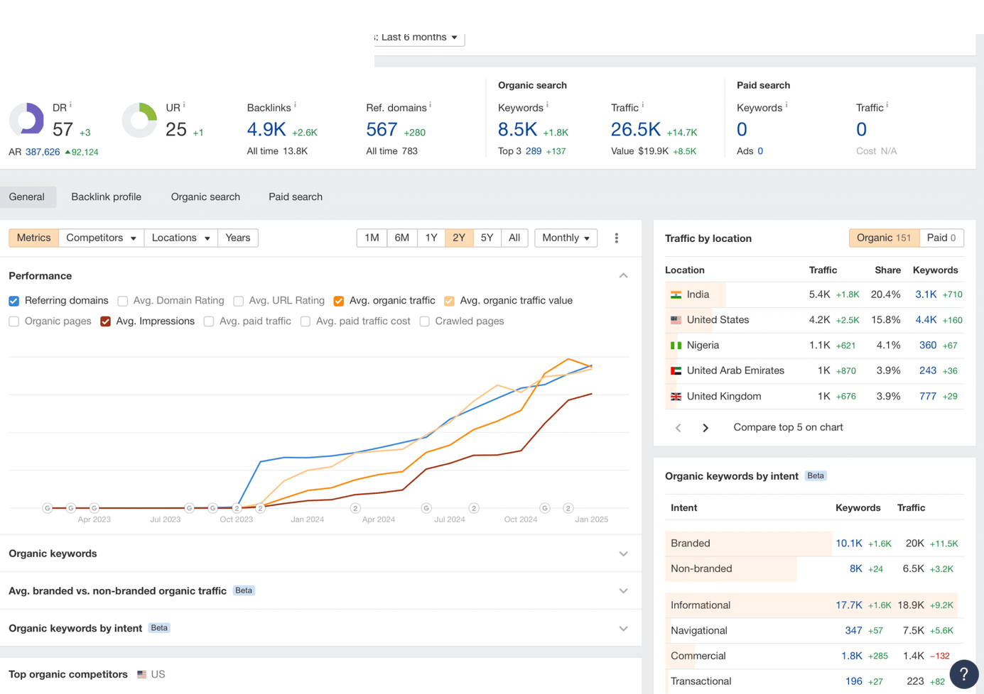Click the Backlinks info icon
This screenshot has height=694, width=984.
[x=295, y=105]
